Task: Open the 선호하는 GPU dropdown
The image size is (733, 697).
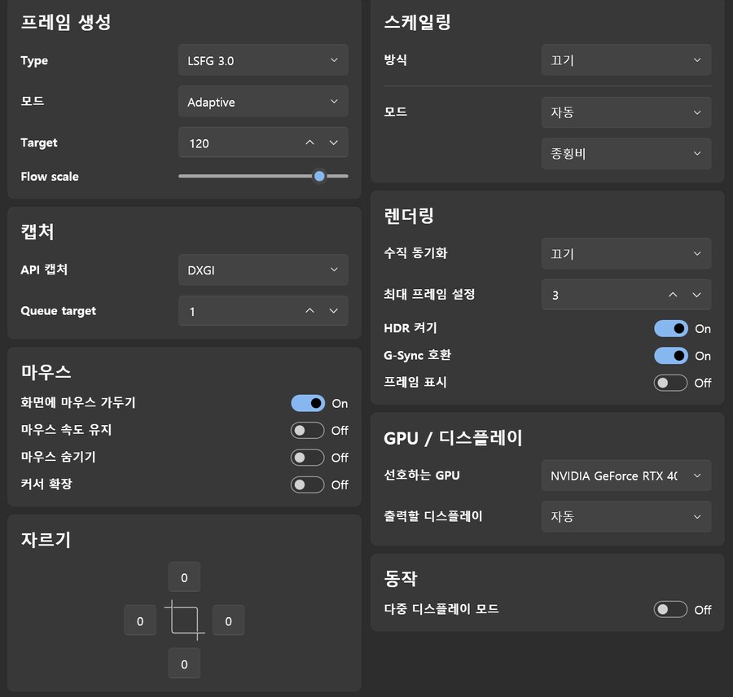Action: [625, 476]
